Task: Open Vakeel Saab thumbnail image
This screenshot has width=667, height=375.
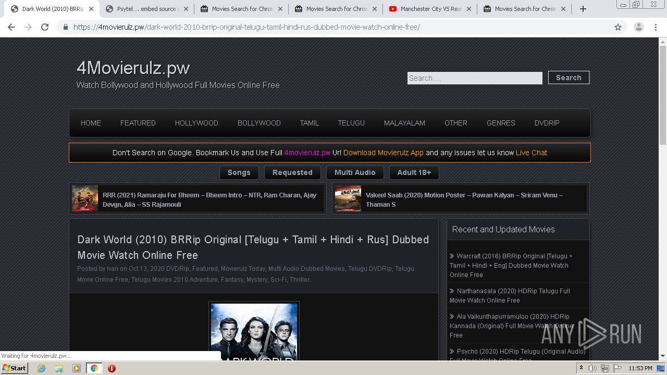Action: pos(348,198)
